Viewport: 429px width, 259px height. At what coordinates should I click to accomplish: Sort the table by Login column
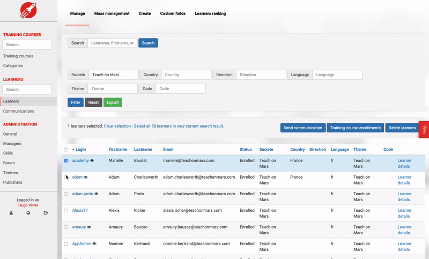[x=79, y=149]
